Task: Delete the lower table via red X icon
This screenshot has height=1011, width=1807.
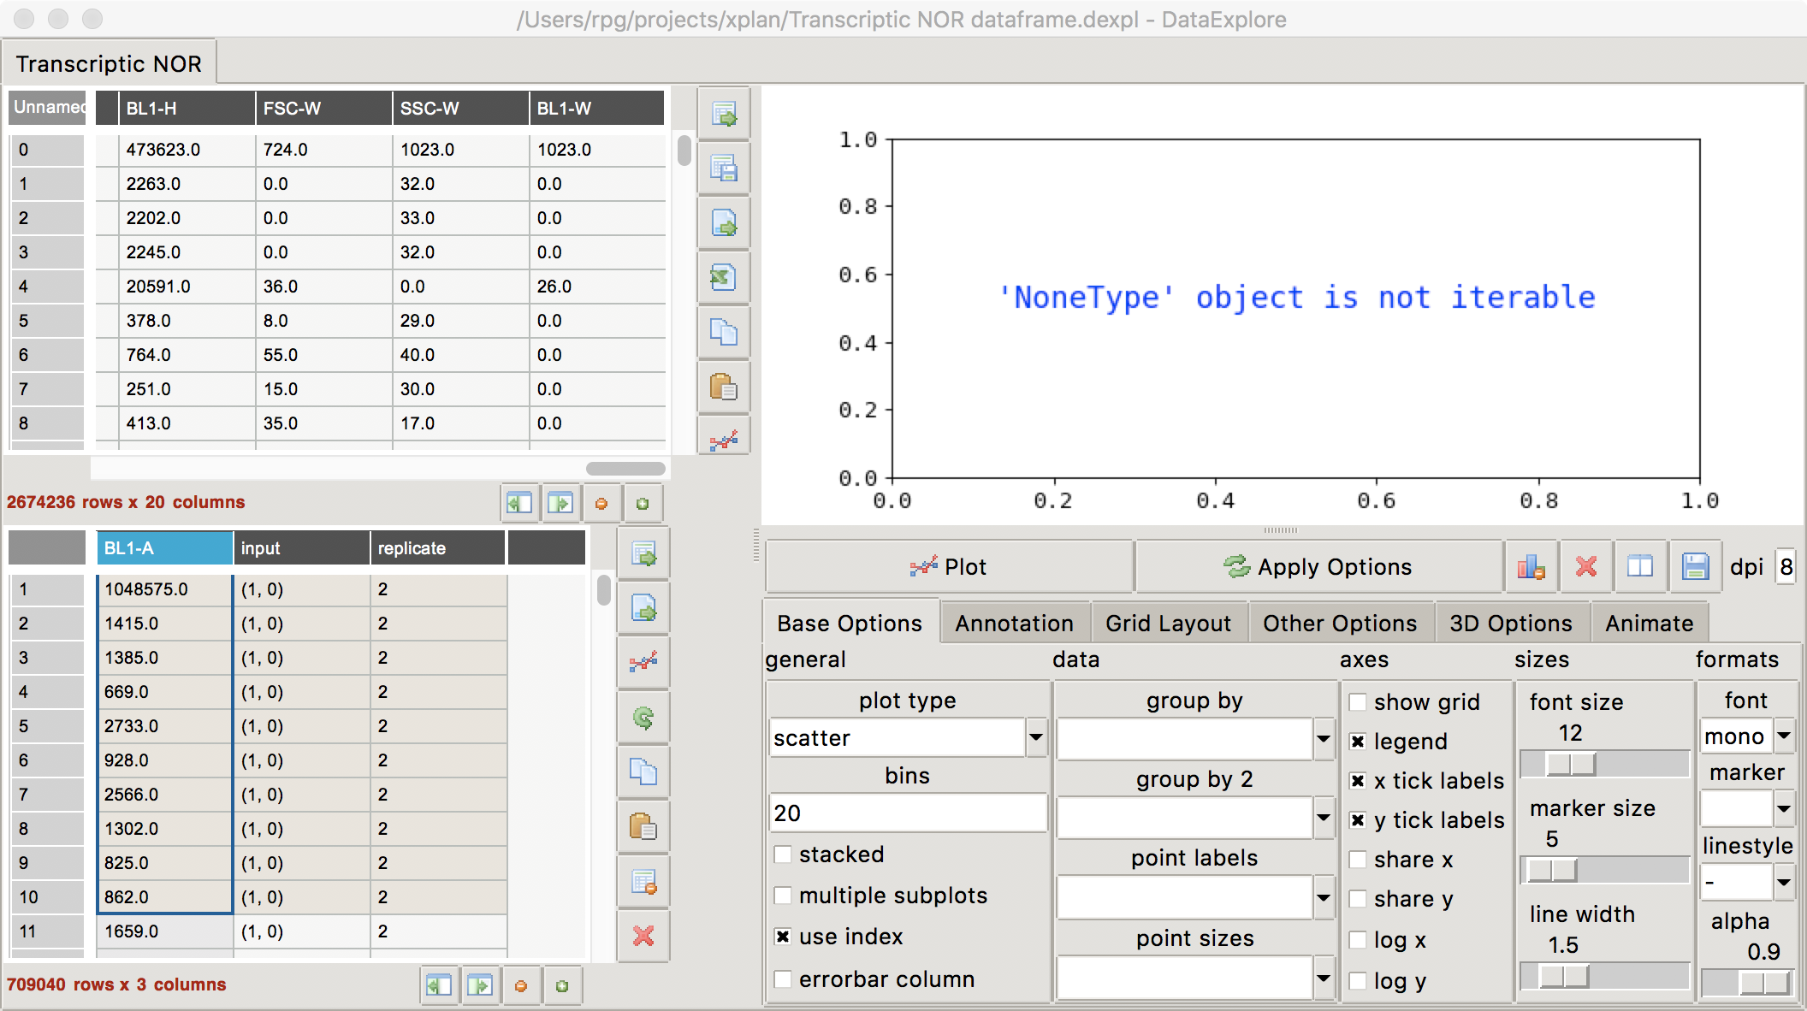Action: 643,937
